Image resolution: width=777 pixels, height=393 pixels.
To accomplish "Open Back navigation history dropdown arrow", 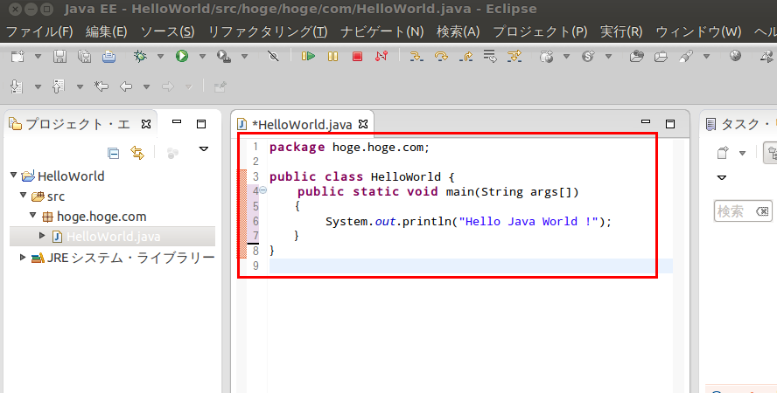I will (x=146, y=87).
